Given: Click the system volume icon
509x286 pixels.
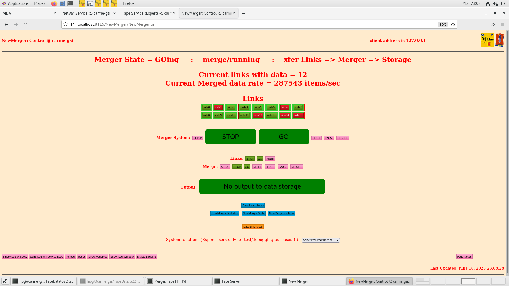Looking at the screenshot, I should point(495,3).
